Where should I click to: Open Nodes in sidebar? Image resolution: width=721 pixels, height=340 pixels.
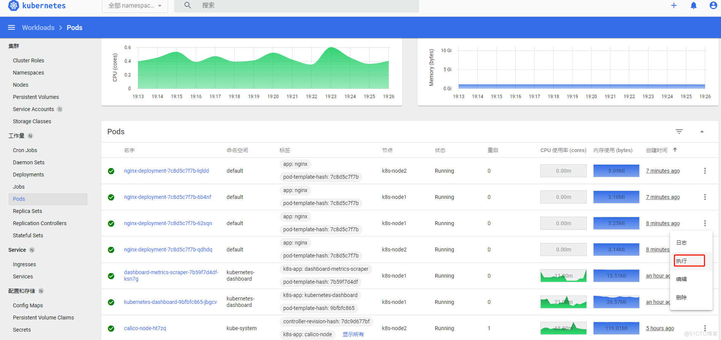(x=21, y=85)
